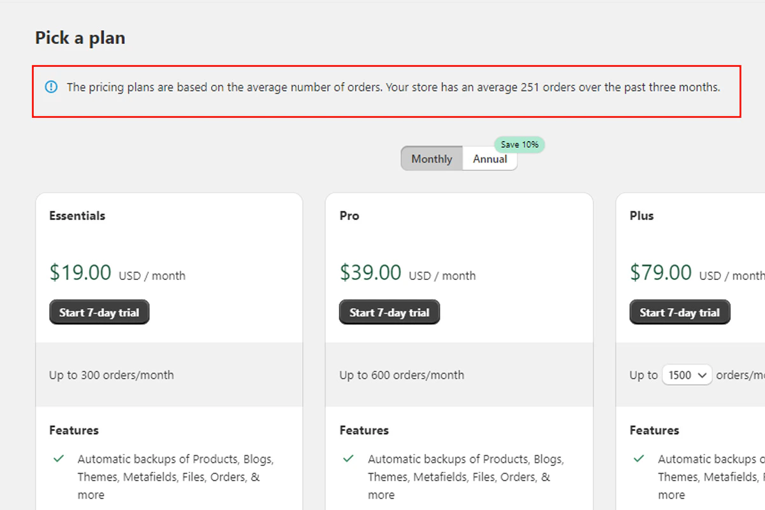Click the $39.00 Pro price label
This screenshot has width=765, height=510.
click(370, 272)
